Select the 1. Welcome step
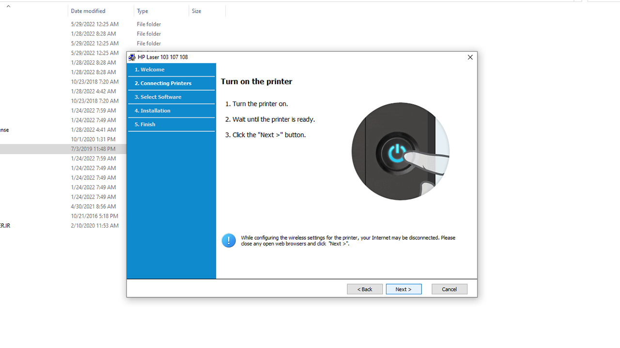 coord(171,70)
